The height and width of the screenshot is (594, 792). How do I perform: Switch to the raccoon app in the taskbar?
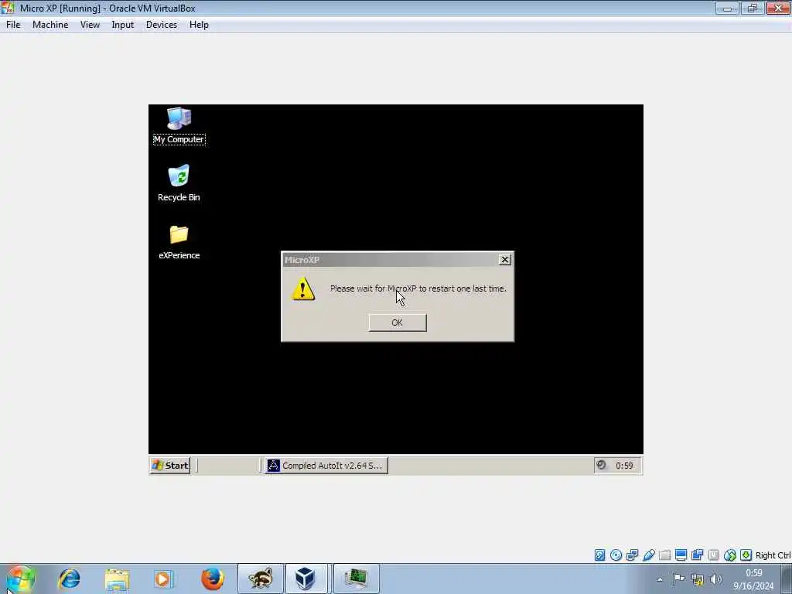[x=261, y=579]
